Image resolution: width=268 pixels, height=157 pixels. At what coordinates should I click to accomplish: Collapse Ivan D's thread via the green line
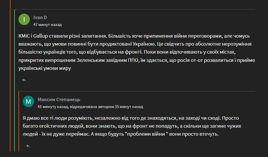click(15, 80)
